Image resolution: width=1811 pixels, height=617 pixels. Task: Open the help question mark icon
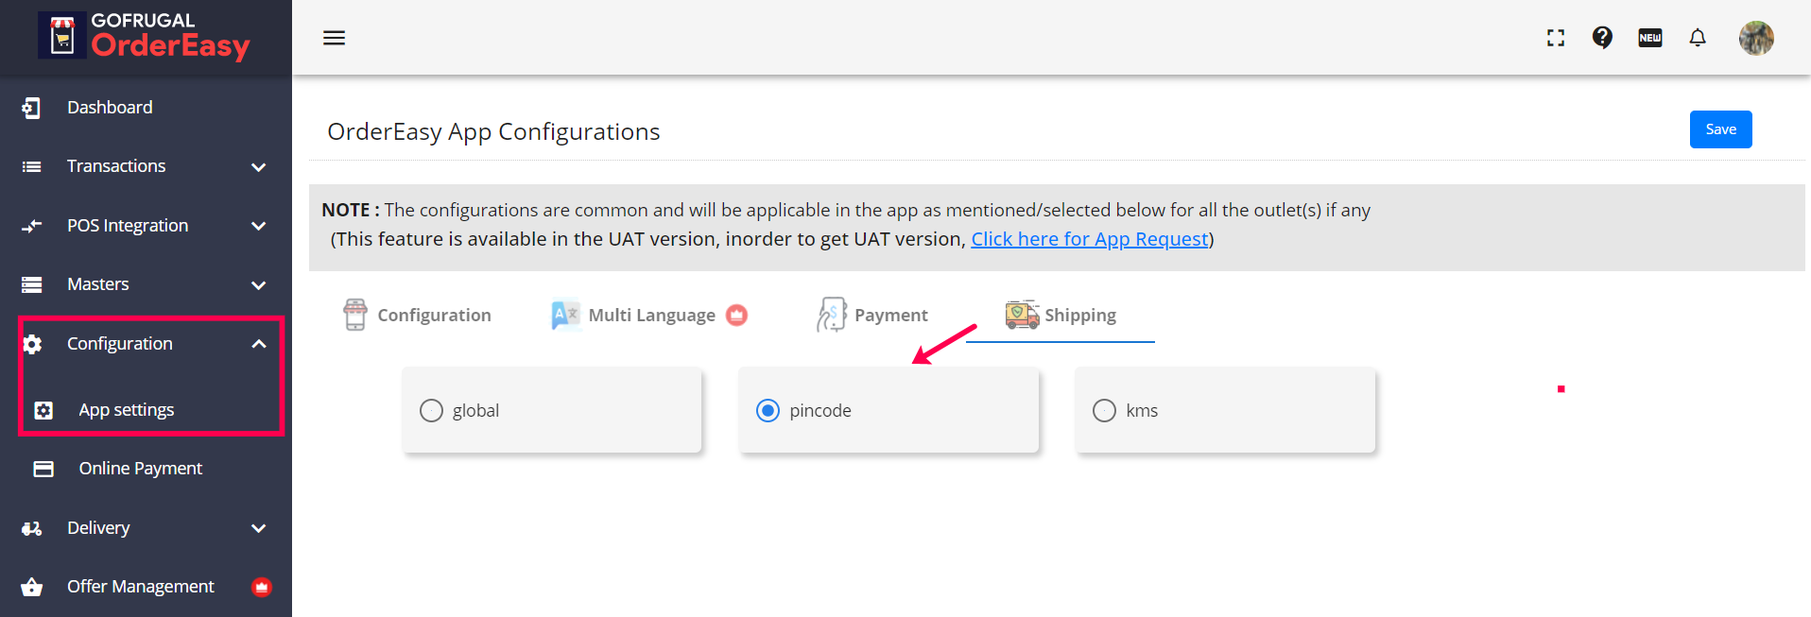1602,38
